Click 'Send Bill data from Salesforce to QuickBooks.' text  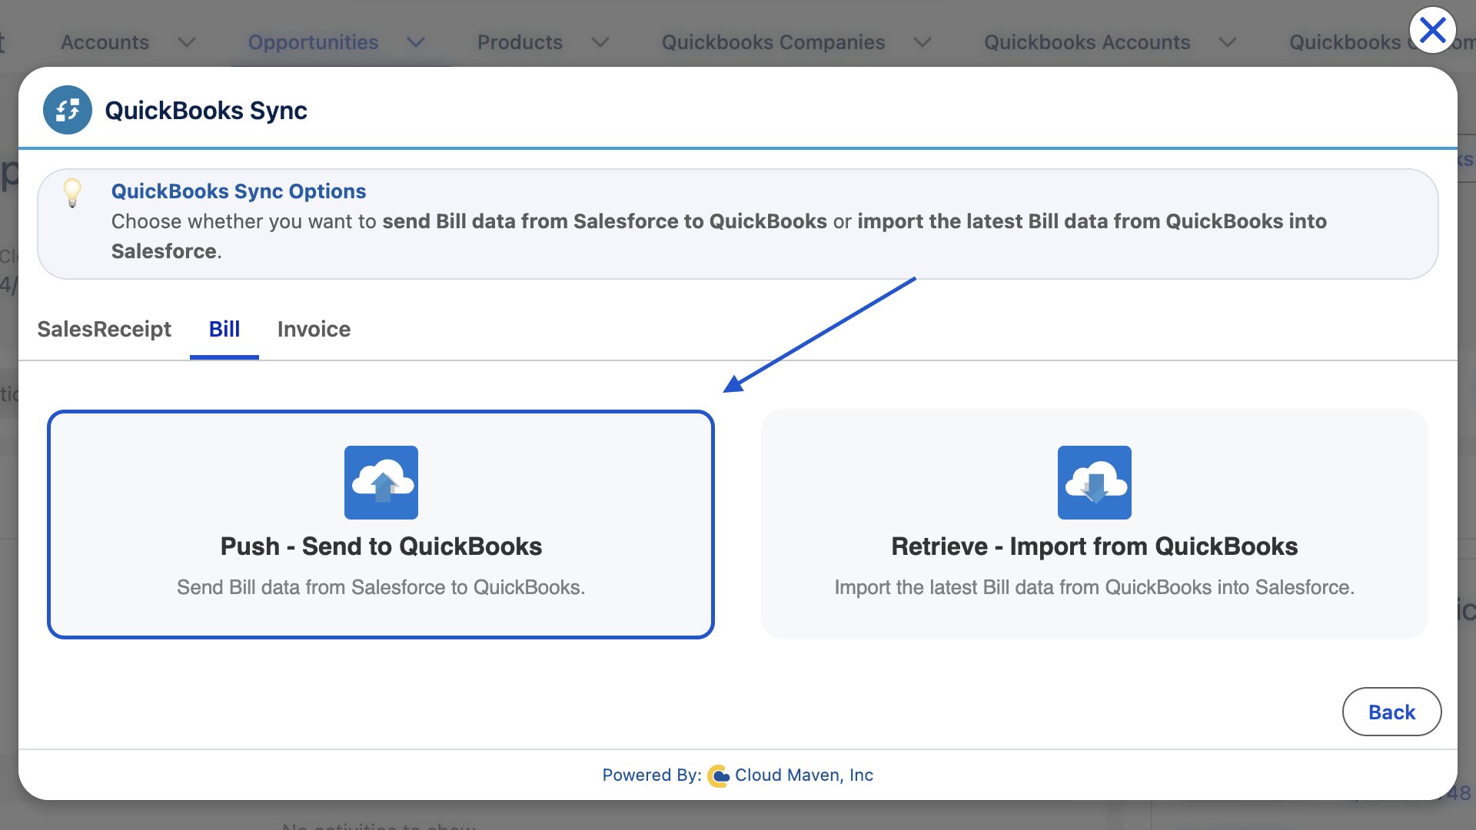[381, 587]
